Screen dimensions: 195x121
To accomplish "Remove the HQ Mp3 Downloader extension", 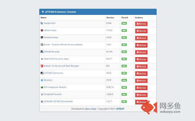I will [141, 102].
